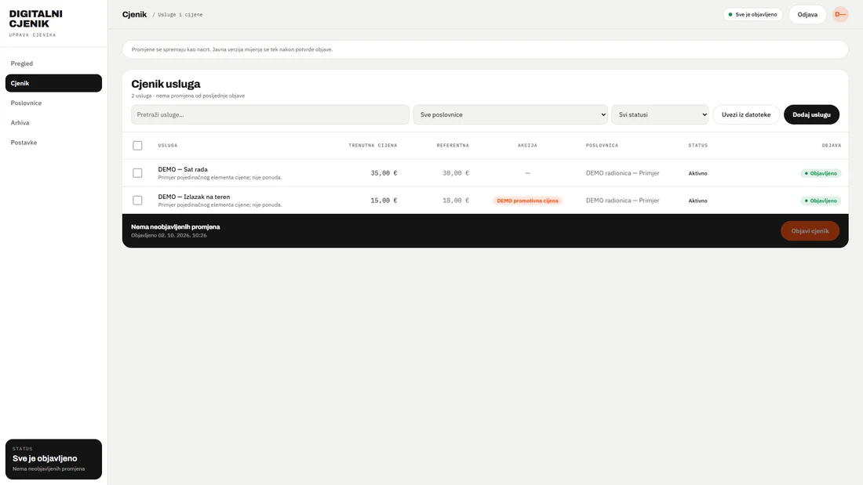Click the Nema neobjavljenih promjena footer text
Image resolution: width=863 pixels, height=485 pixels.
pos(176,226)
